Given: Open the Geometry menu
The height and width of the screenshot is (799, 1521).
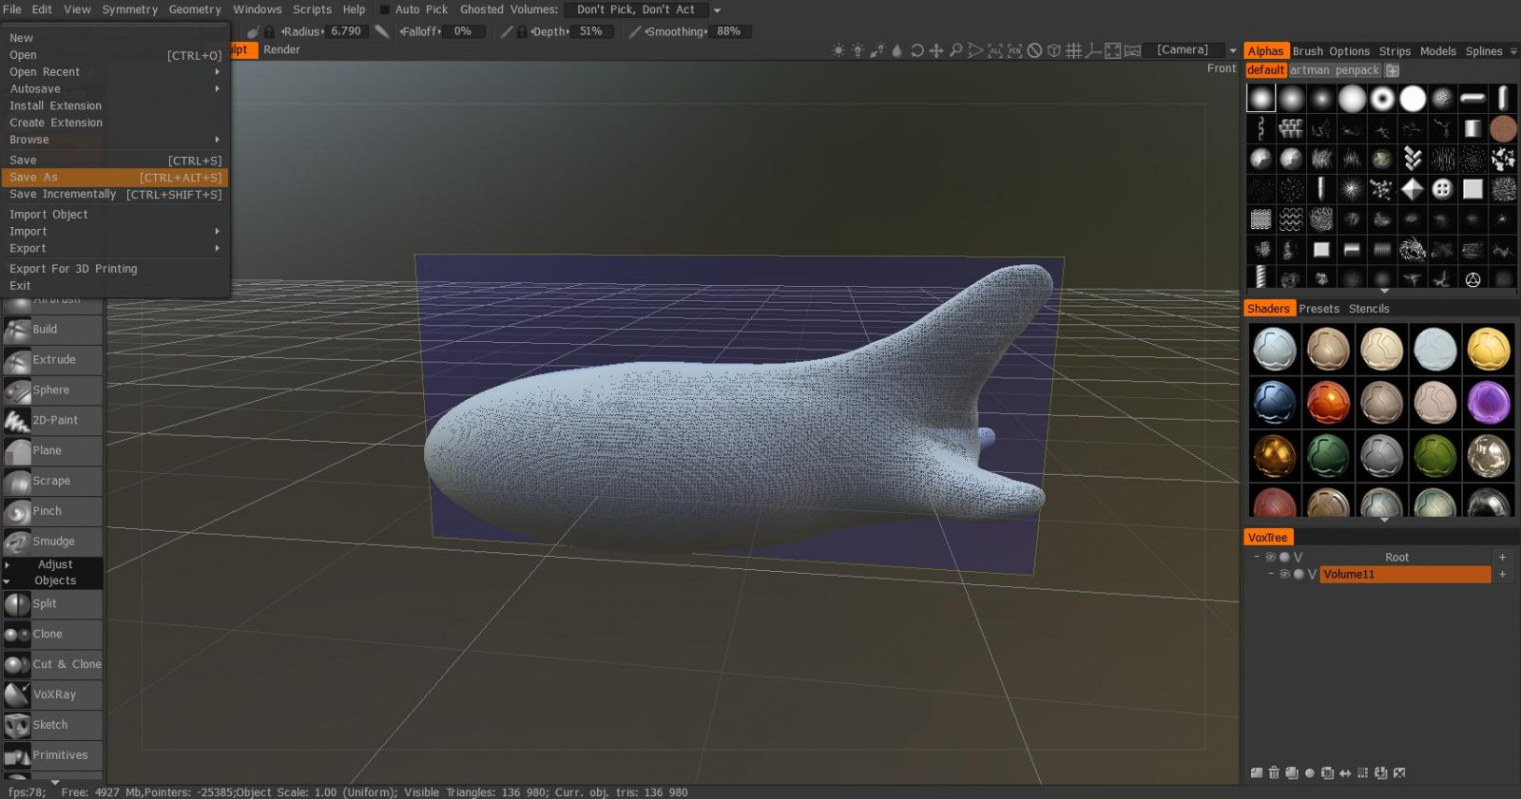Looking at the screenshot, I should coord(195,10).
